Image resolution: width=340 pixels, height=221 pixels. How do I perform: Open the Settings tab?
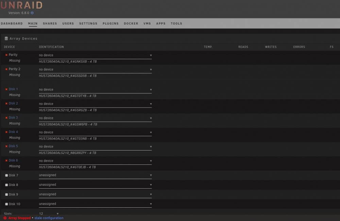pyautogui.click(x=88, y=23)
